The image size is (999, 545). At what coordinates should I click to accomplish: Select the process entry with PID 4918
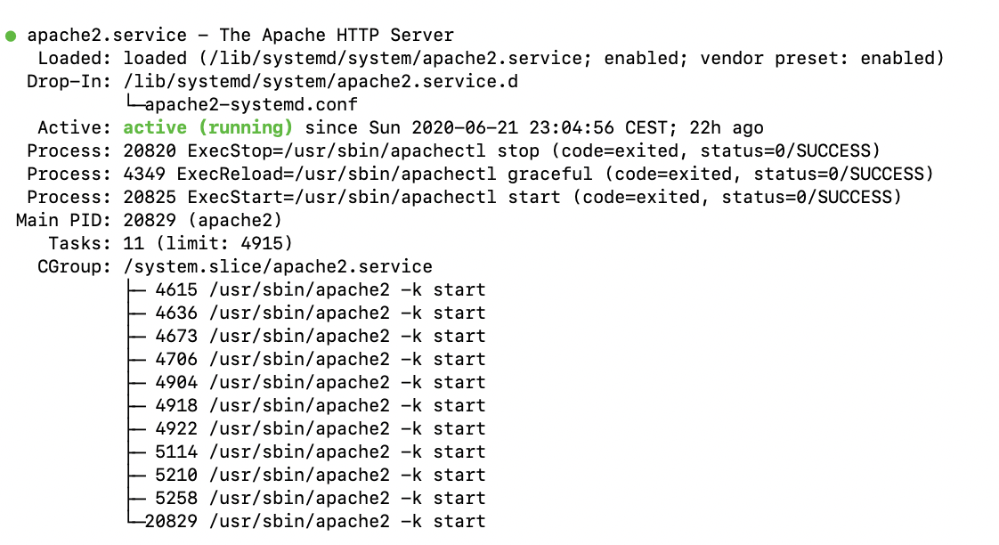pyautogui.click(x=320, y=406)
